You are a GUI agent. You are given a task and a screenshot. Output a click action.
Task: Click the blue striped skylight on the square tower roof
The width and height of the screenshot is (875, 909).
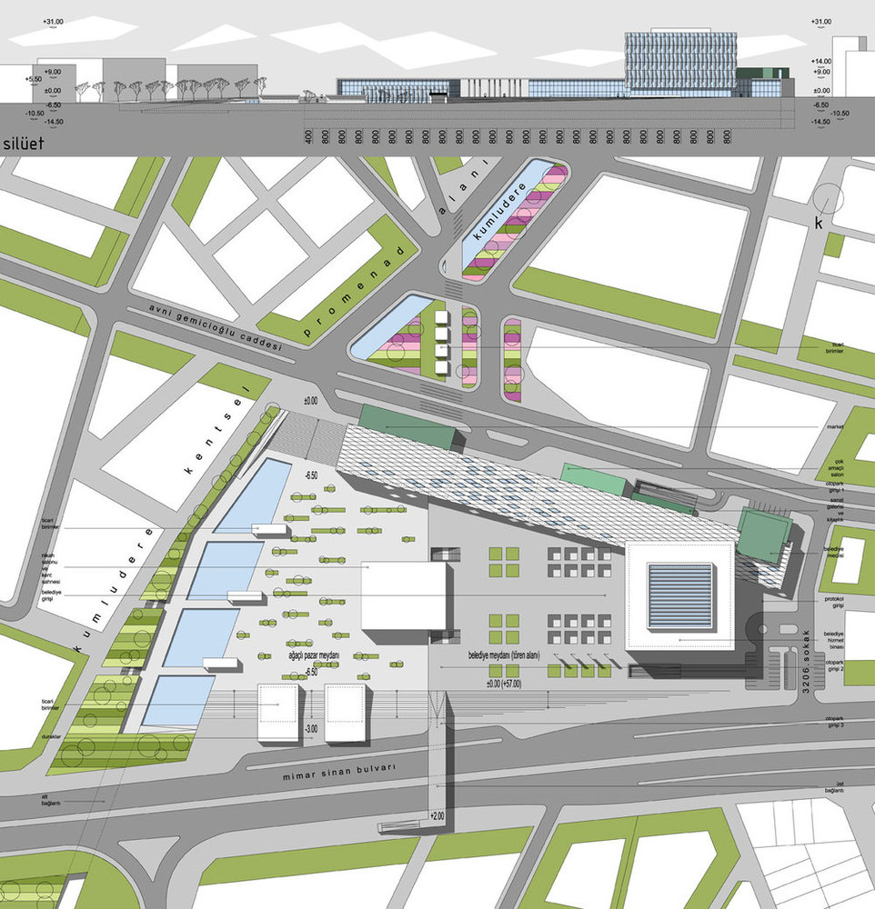click(680, 596)
